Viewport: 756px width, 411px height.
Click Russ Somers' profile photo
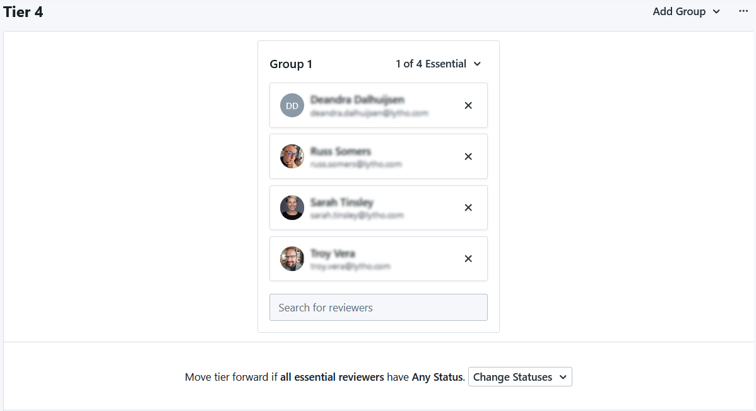[x=292, y=156]
